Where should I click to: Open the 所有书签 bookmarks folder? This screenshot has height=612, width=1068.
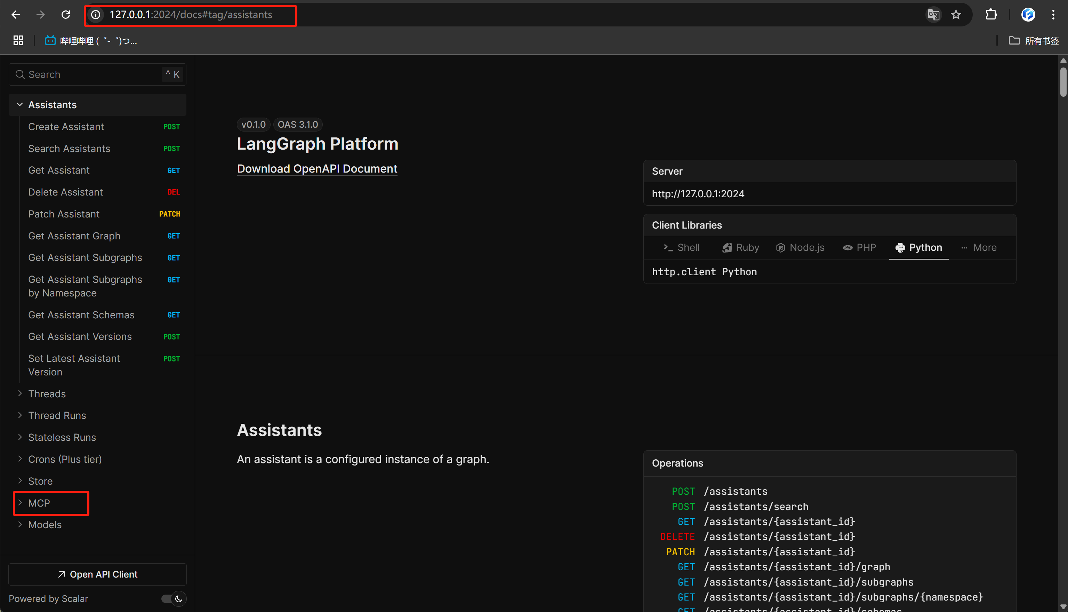[1034, 40]
